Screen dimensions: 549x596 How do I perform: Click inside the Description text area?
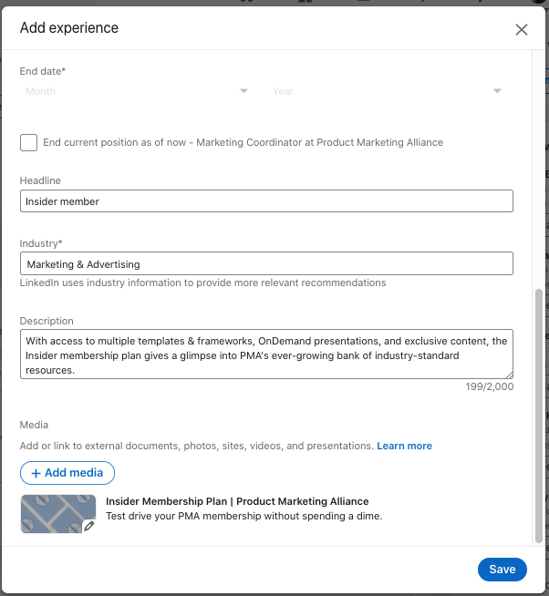266,355
